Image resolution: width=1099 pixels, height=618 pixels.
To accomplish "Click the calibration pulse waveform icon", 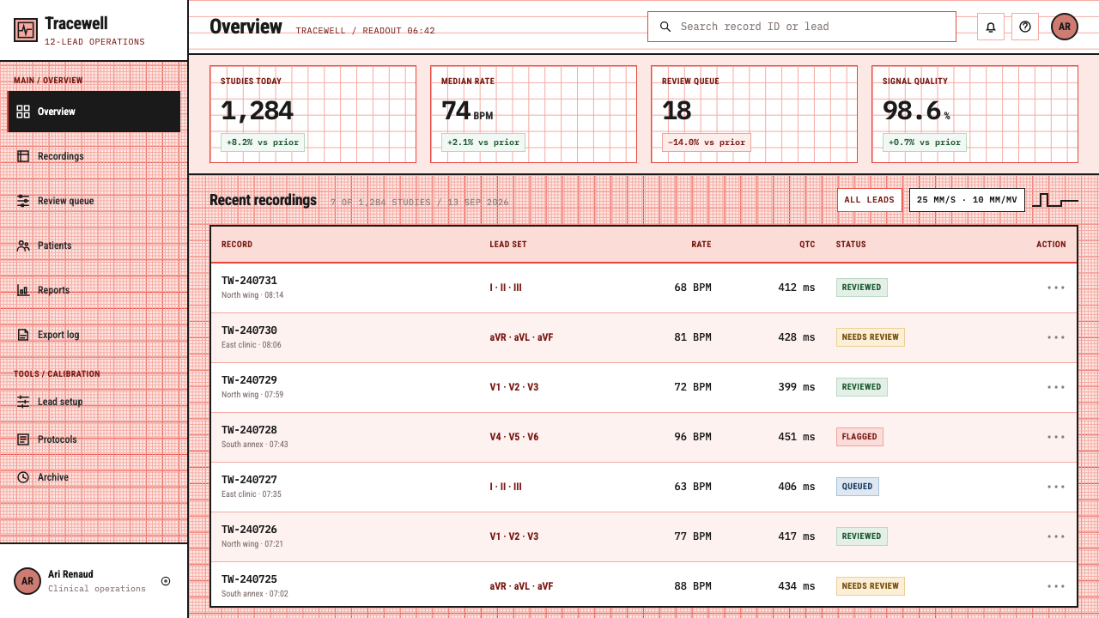I will point(1055,200).
